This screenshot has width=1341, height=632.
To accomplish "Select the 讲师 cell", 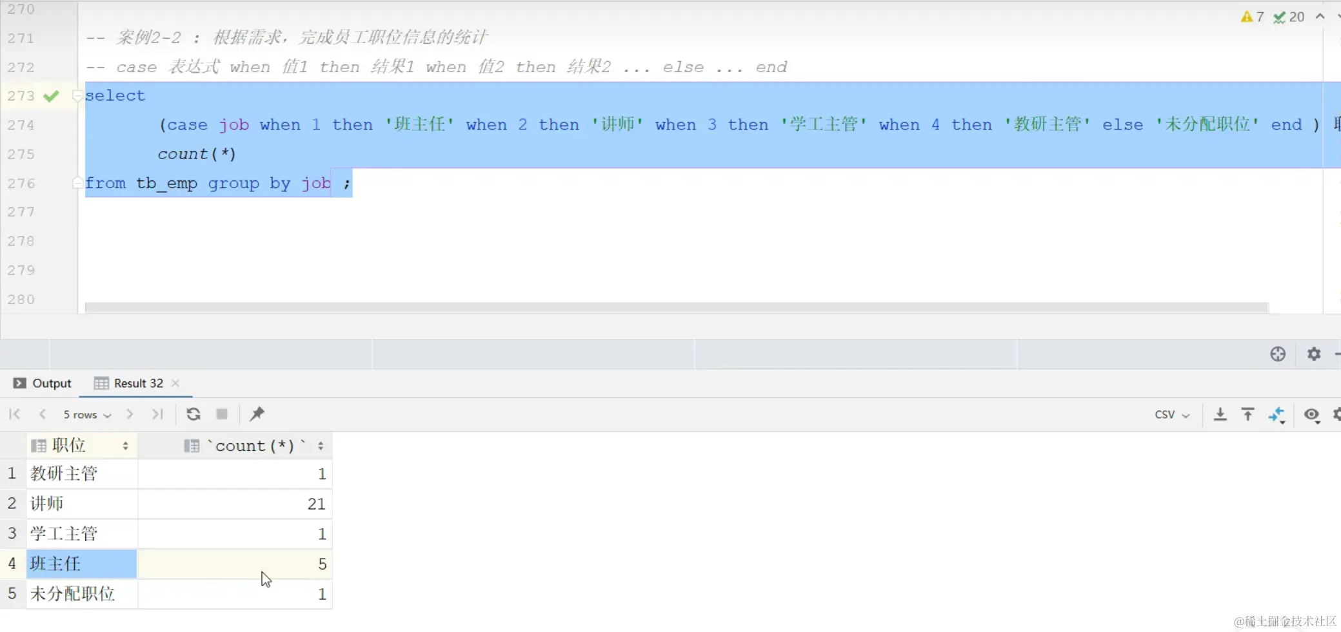I will point(81,504).
